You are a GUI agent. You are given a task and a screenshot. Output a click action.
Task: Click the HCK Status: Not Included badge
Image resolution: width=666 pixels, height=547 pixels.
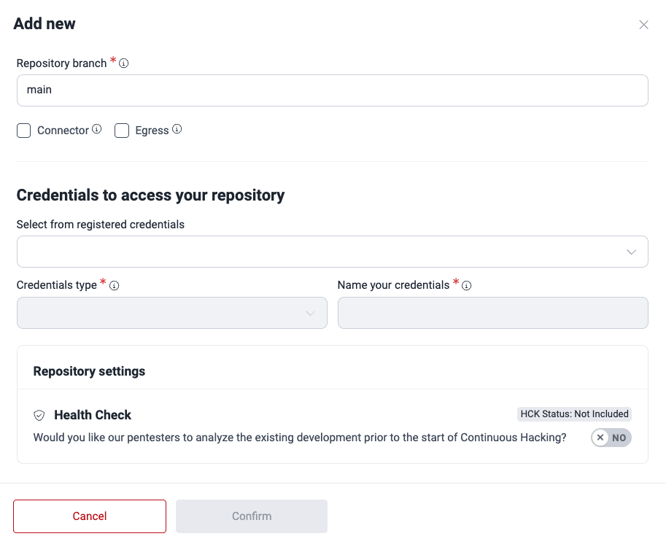coord(574,414)
